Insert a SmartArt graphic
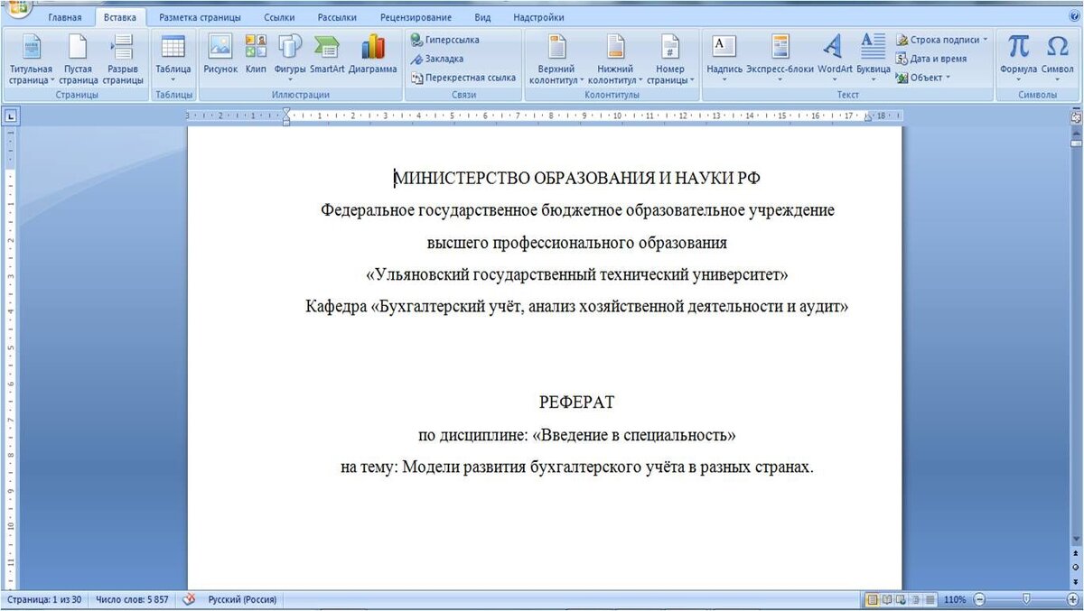 327,54
